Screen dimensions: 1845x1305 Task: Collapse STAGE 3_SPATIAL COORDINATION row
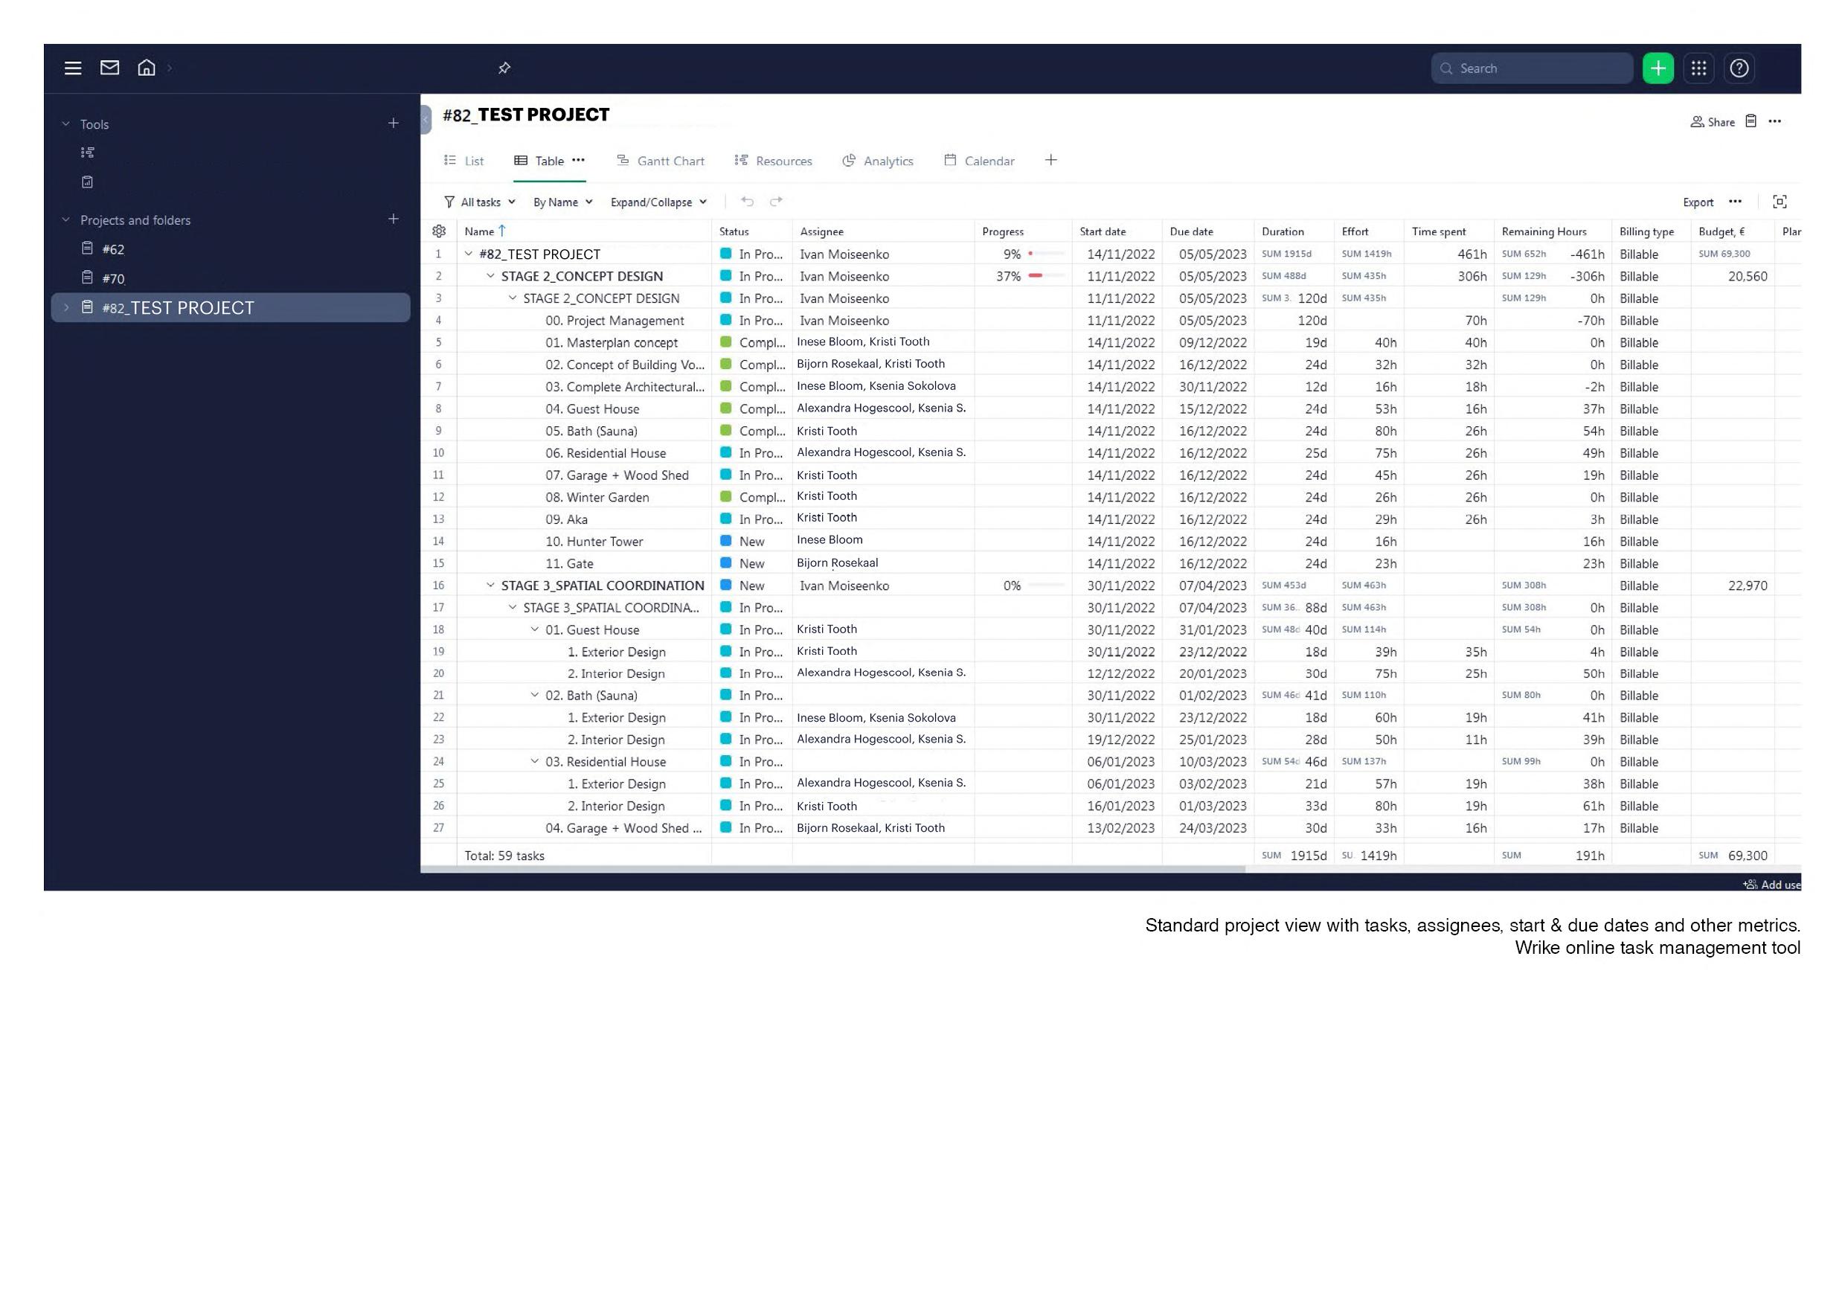coord(490,586)
